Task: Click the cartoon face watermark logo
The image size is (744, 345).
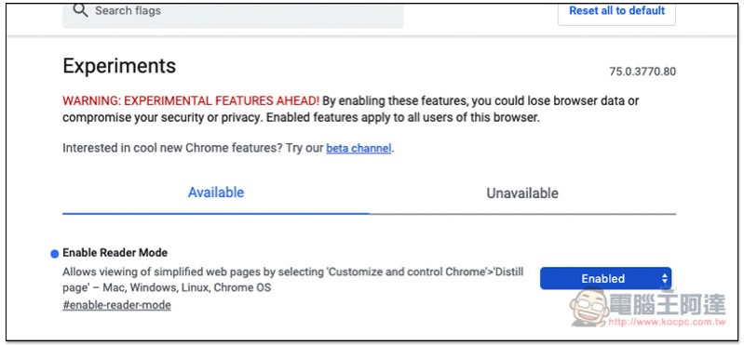Action: 588,307
